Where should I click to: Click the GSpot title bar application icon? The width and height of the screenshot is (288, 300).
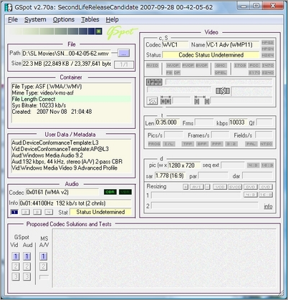(9, 7)
